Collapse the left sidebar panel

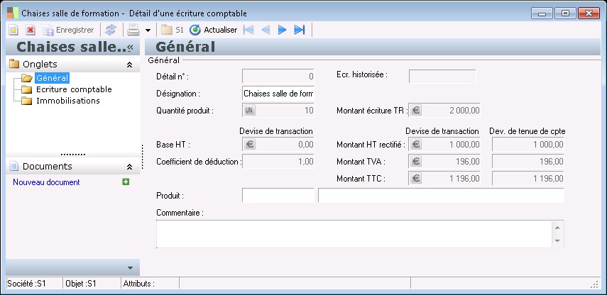[130, 48]
